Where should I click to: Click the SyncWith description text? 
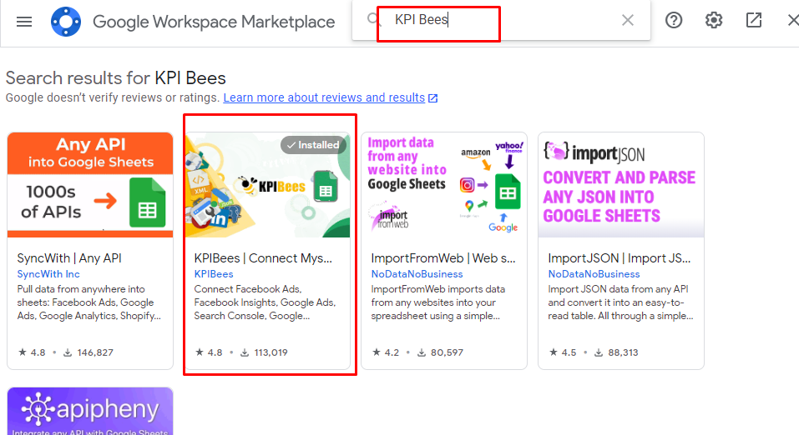click(x=89, y=302)
